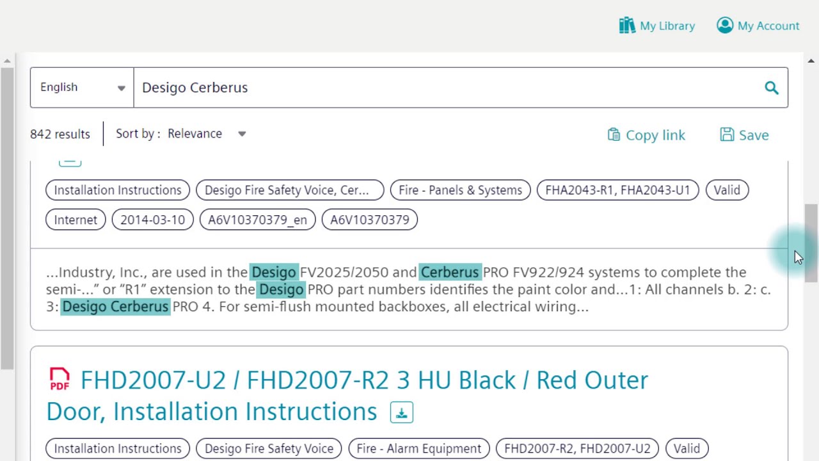Click the right scrollbar up arrow
This screenshot has width=819, height=461.
click(x=811, y=61)
